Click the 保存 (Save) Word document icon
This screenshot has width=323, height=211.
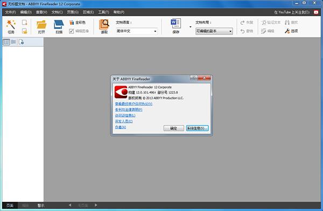click(175, 26)
